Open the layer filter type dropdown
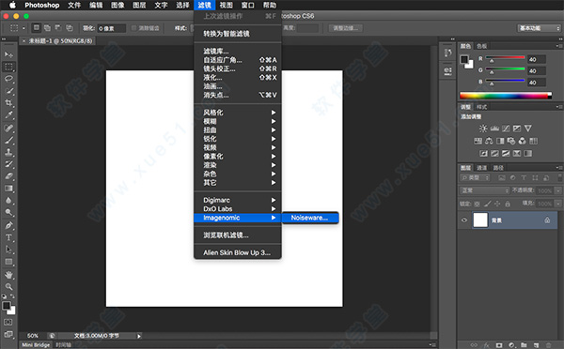The height and width of the screenshot is (349, 564). (475, 177)
